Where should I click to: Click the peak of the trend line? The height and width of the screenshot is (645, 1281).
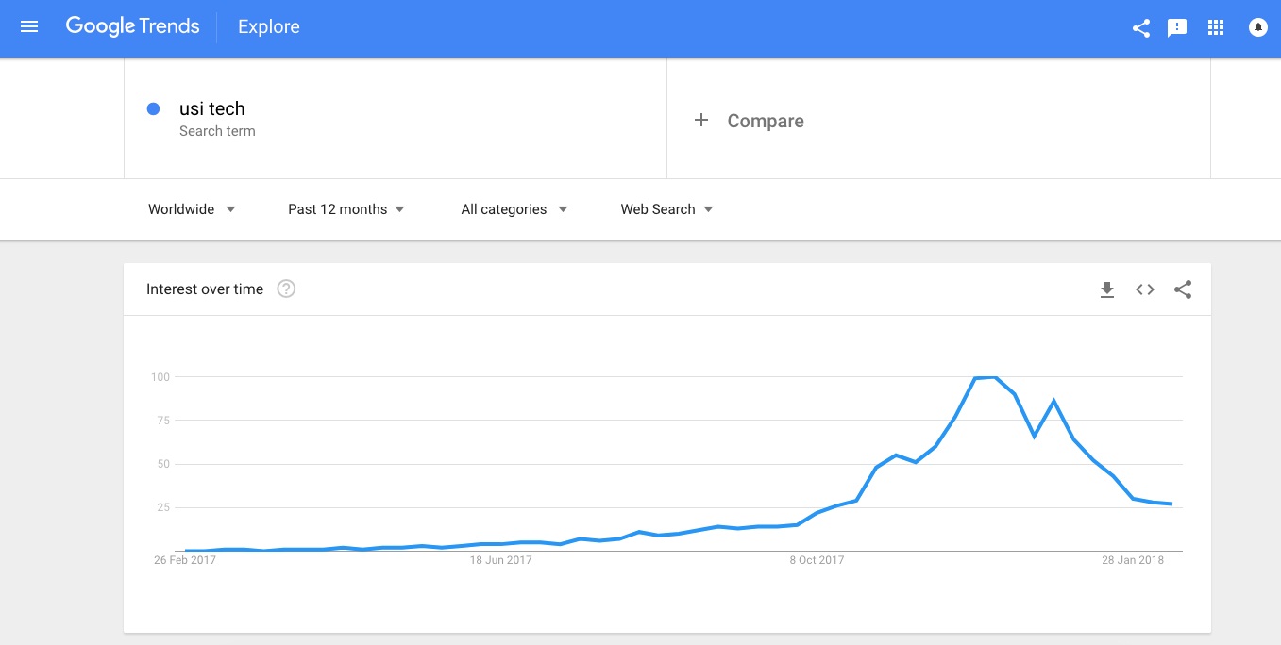[986, 377]
